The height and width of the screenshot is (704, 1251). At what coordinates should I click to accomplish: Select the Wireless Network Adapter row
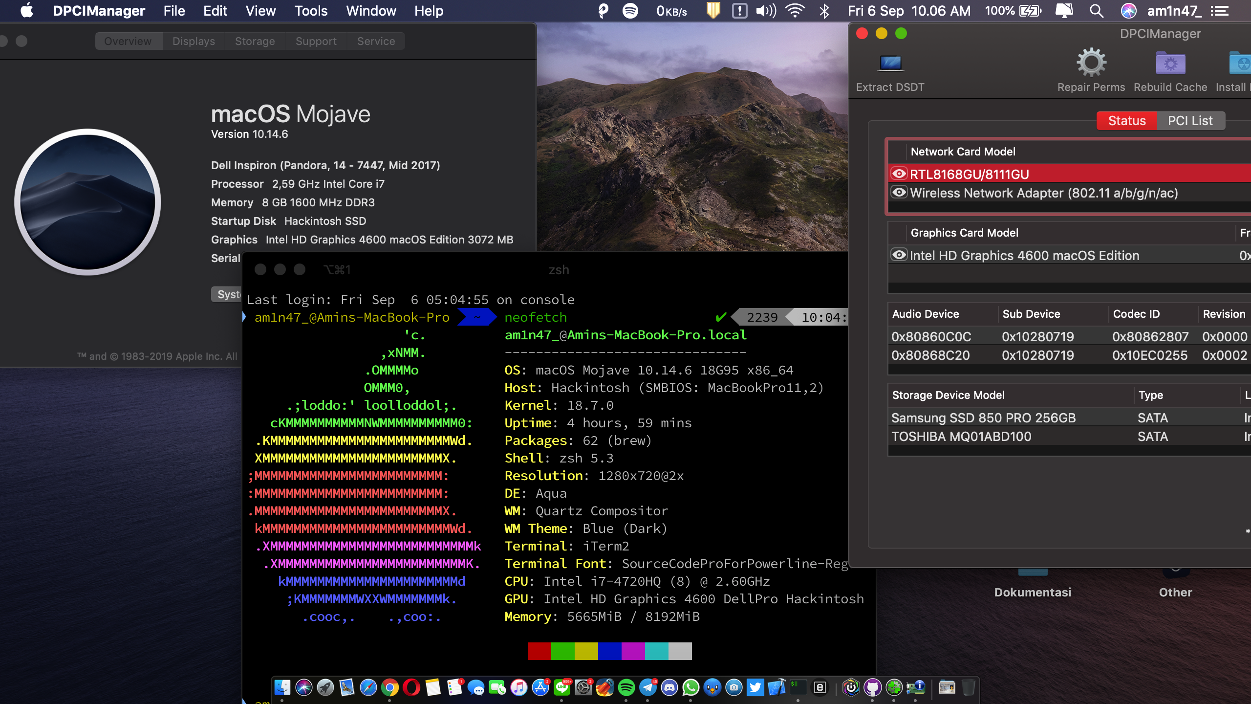click(x=1070, y=192)
